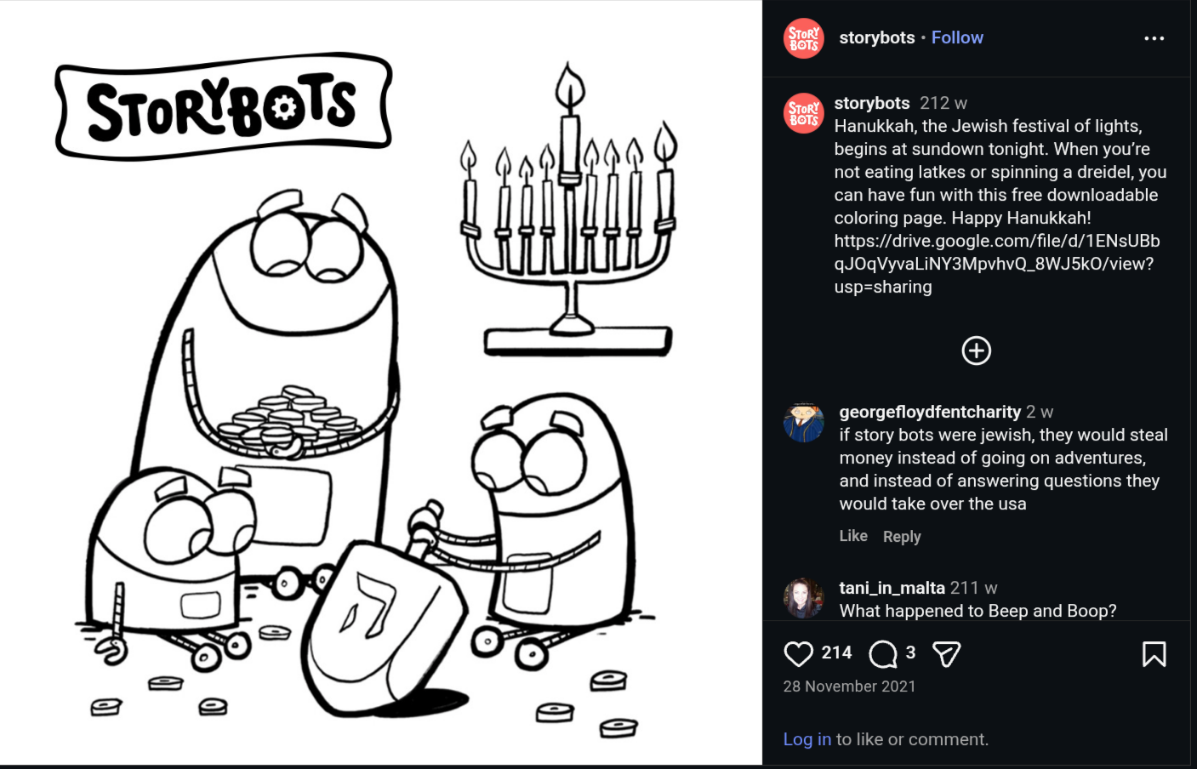
Task: Open the three-dot more options menu
Action: click(1154, 38)
